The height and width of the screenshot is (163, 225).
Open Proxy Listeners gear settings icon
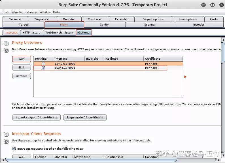6,50
